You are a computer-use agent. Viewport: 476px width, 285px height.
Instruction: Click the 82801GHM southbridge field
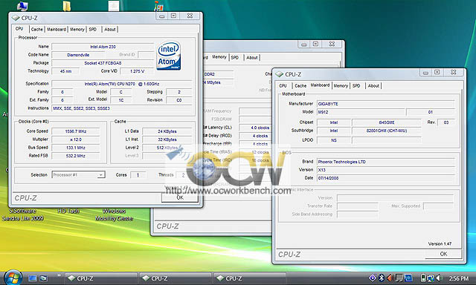(387, 131)
